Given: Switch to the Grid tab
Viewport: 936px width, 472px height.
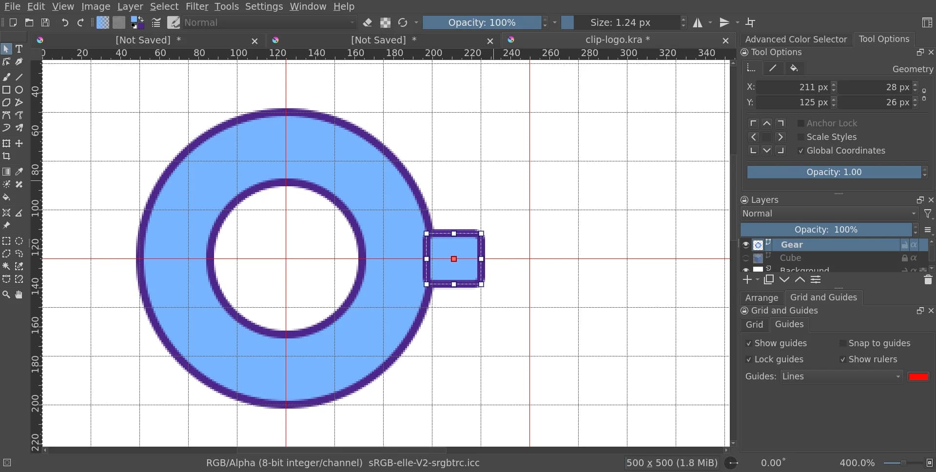Looking at the screenshot, I should 754,324.
